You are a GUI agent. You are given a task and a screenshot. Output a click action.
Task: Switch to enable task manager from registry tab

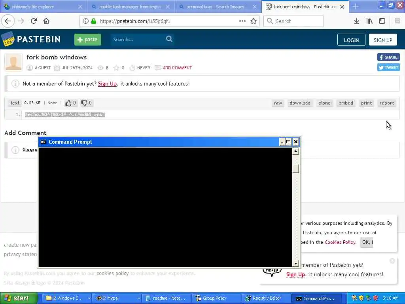131,7
